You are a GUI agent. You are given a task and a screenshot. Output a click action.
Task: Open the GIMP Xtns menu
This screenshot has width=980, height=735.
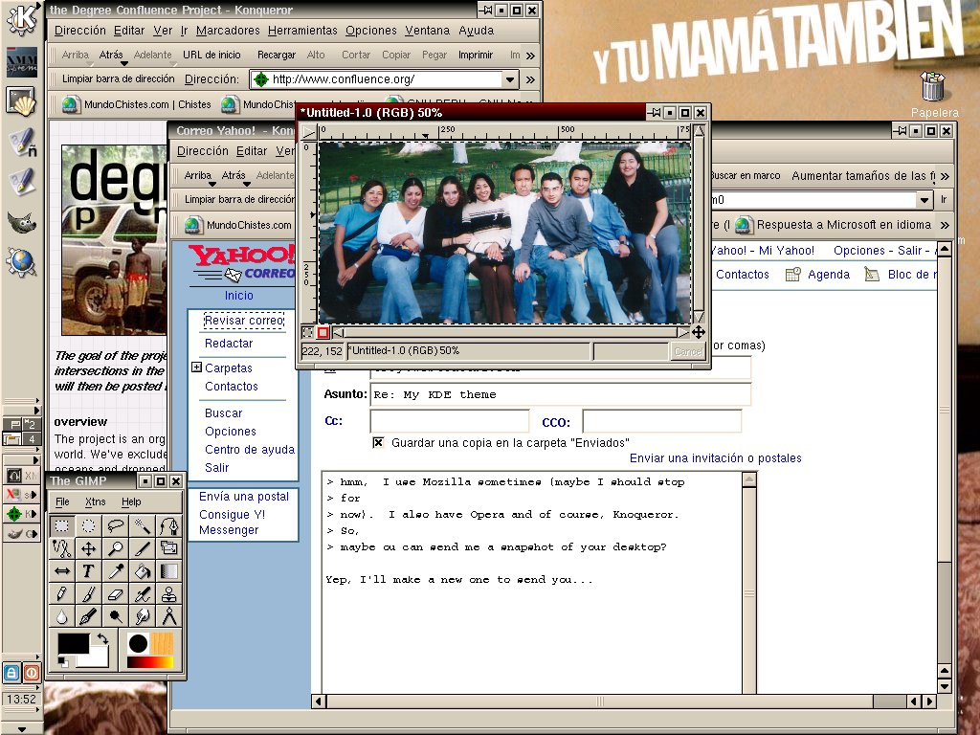[x=96, y=501]
